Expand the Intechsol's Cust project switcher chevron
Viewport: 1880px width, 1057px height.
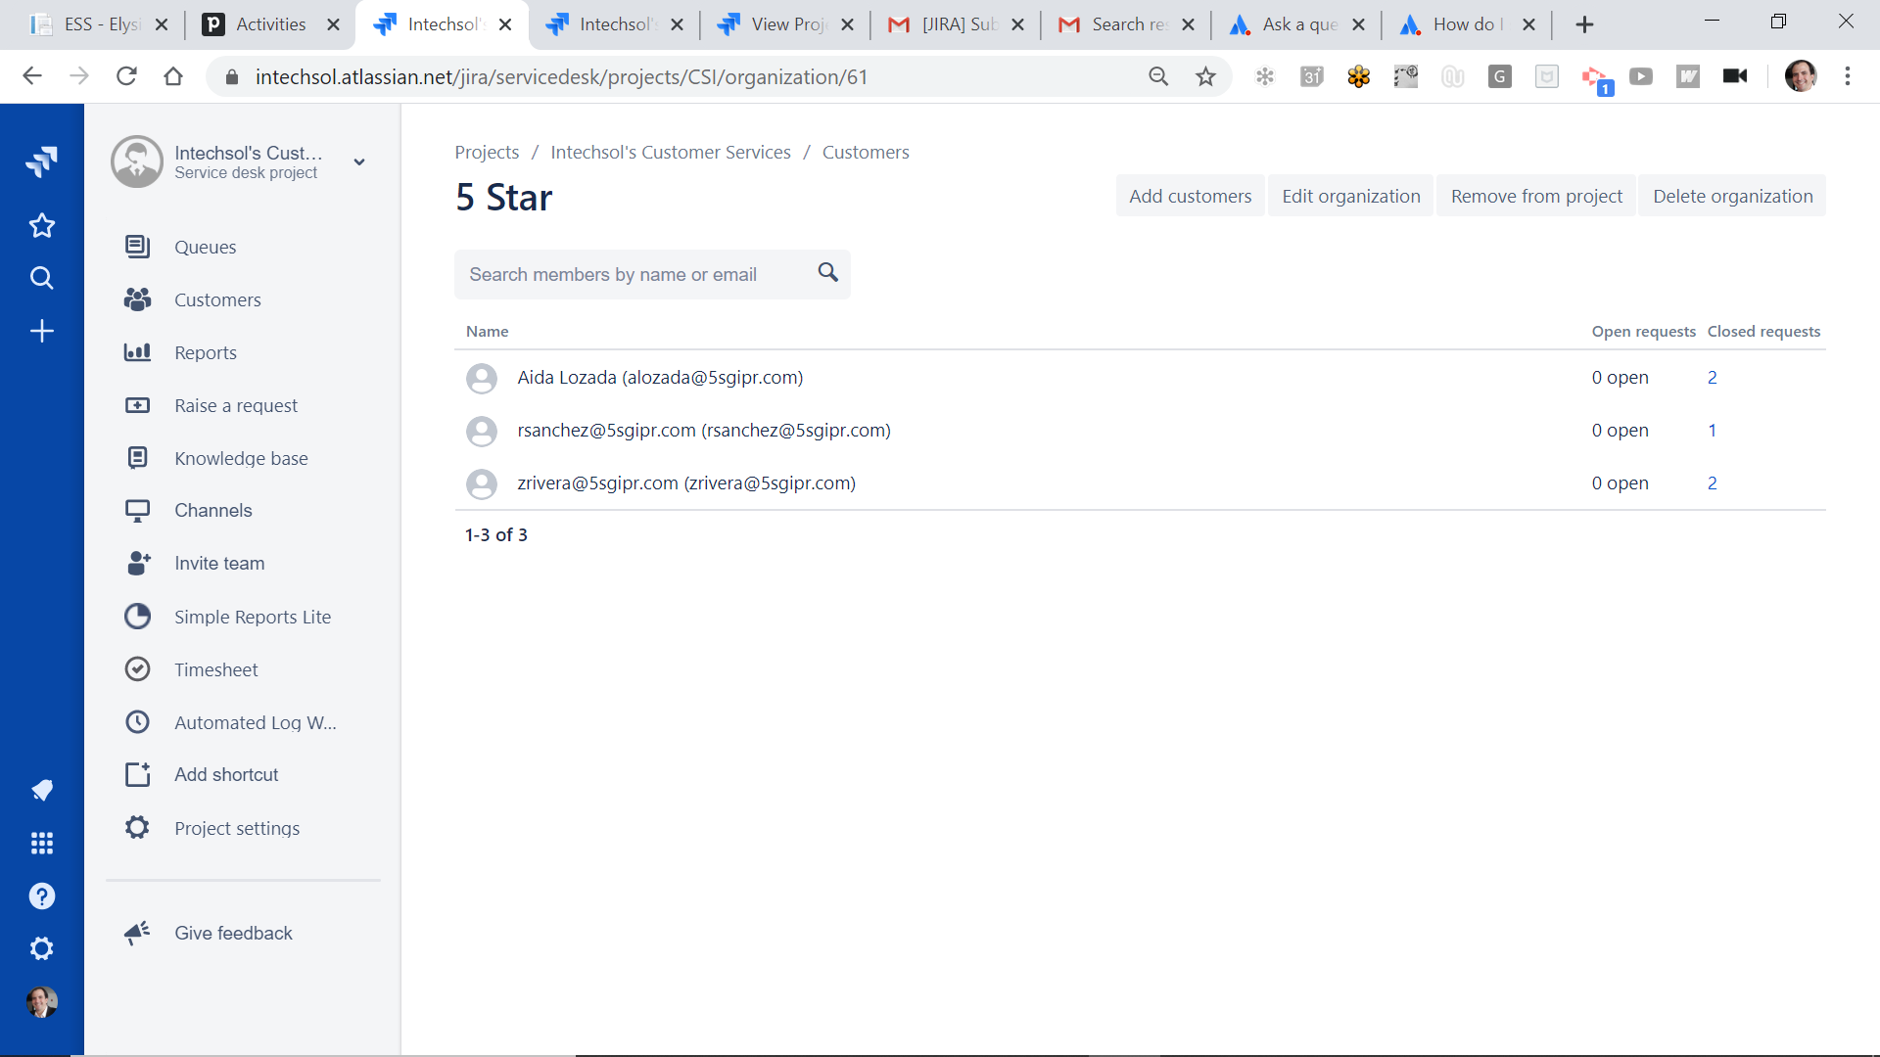pyautogui.click(x=359, y=162)
